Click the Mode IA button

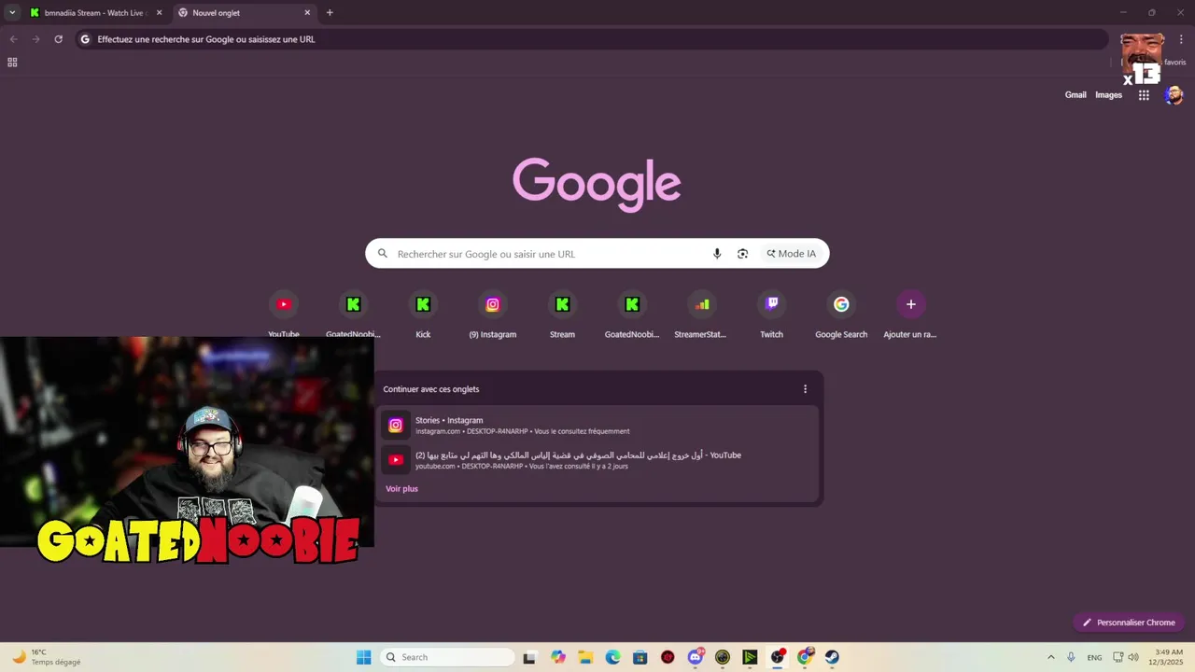point(791,254)
